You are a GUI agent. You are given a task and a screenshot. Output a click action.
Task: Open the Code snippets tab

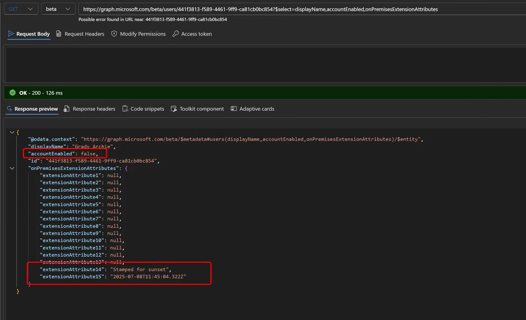coord(143,109)
